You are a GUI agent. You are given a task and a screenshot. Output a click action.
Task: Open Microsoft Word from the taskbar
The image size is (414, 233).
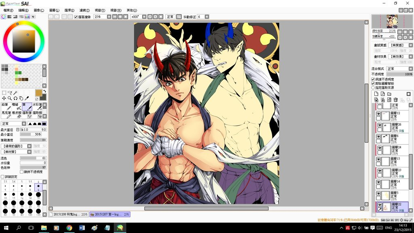[x=82, y=228]
